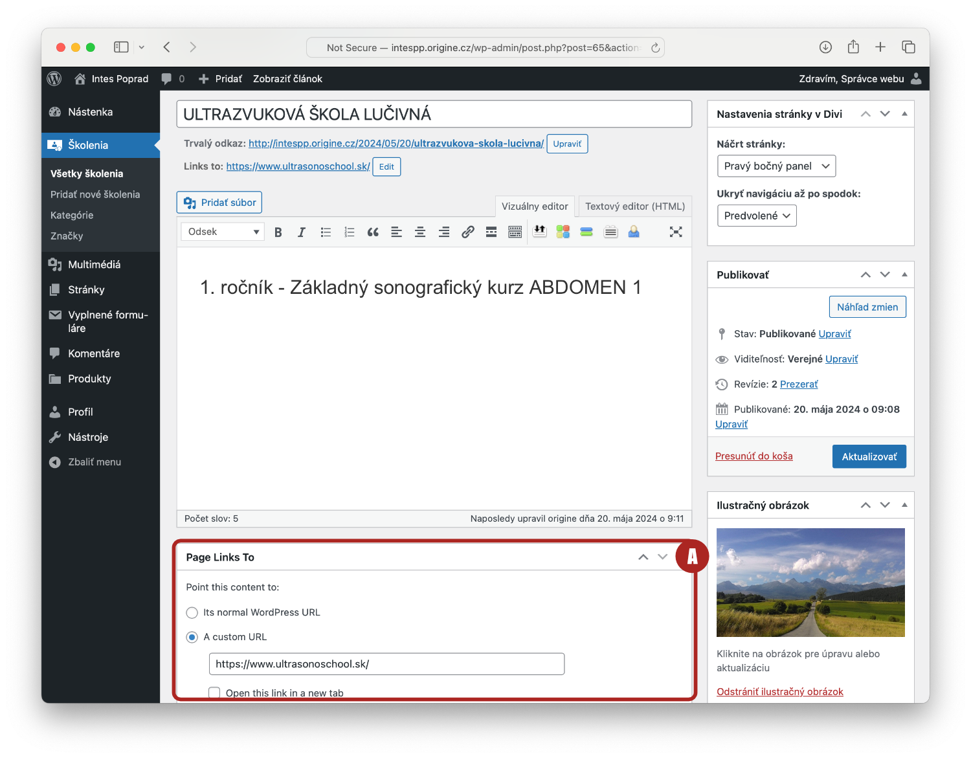This screenshot has height=758, width=971.
Task: Switch to Textový editor (HTML) tab
Action: point(635,206)
